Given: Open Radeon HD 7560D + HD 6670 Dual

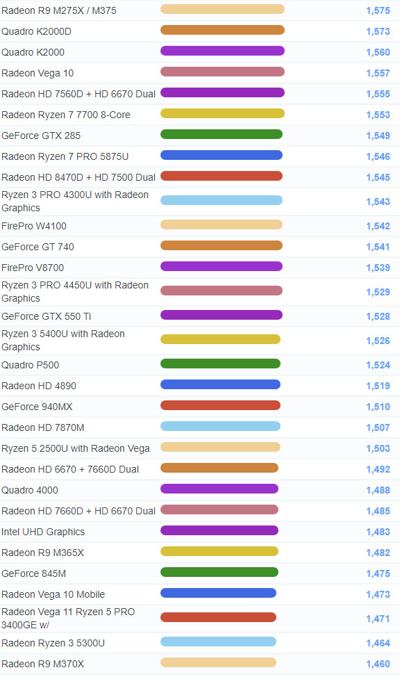Looking at the screenshot, I should click(x=78, y=94).
